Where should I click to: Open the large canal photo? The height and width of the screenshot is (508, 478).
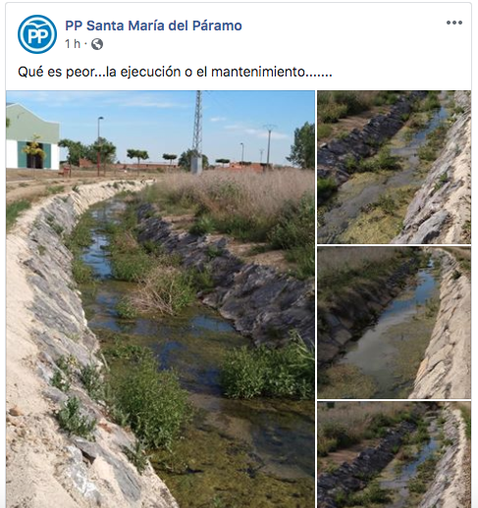click(160, 299)
